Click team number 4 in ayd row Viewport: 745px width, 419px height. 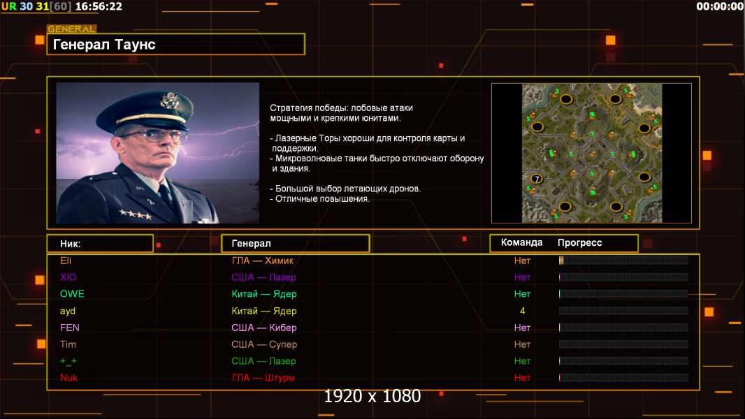tap(523, 311)
